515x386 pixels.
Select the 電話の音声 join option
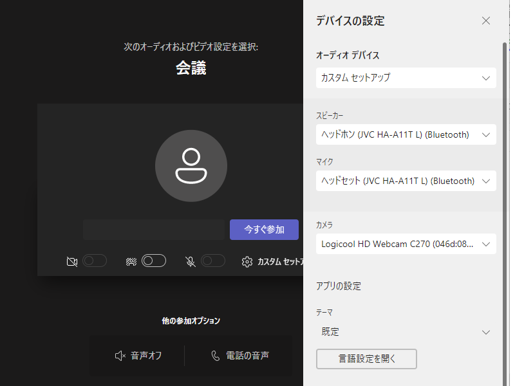[x=240, y=356]
